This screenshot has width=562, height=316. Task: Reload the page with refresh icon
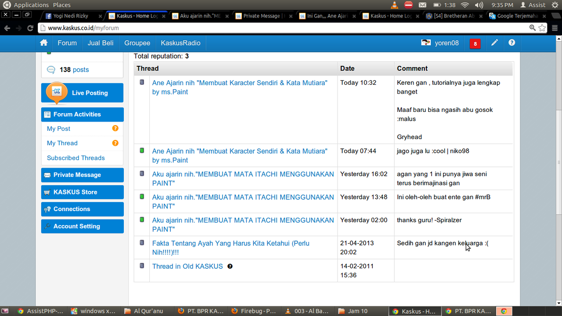tap(30, 28)
